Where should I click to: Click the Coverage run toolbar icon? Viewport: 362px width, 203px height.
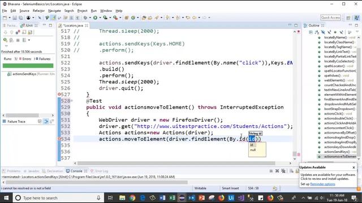[x=105, y=17]
